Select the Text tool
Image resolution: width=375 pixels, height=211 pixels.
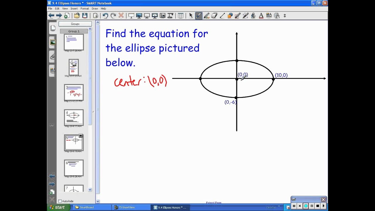[261, 16]
